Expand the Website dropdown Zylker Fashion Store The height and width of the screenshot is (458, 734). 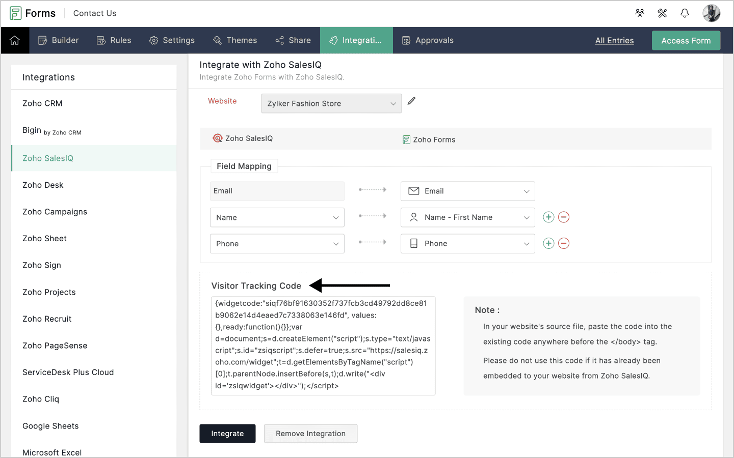(331, 103)
